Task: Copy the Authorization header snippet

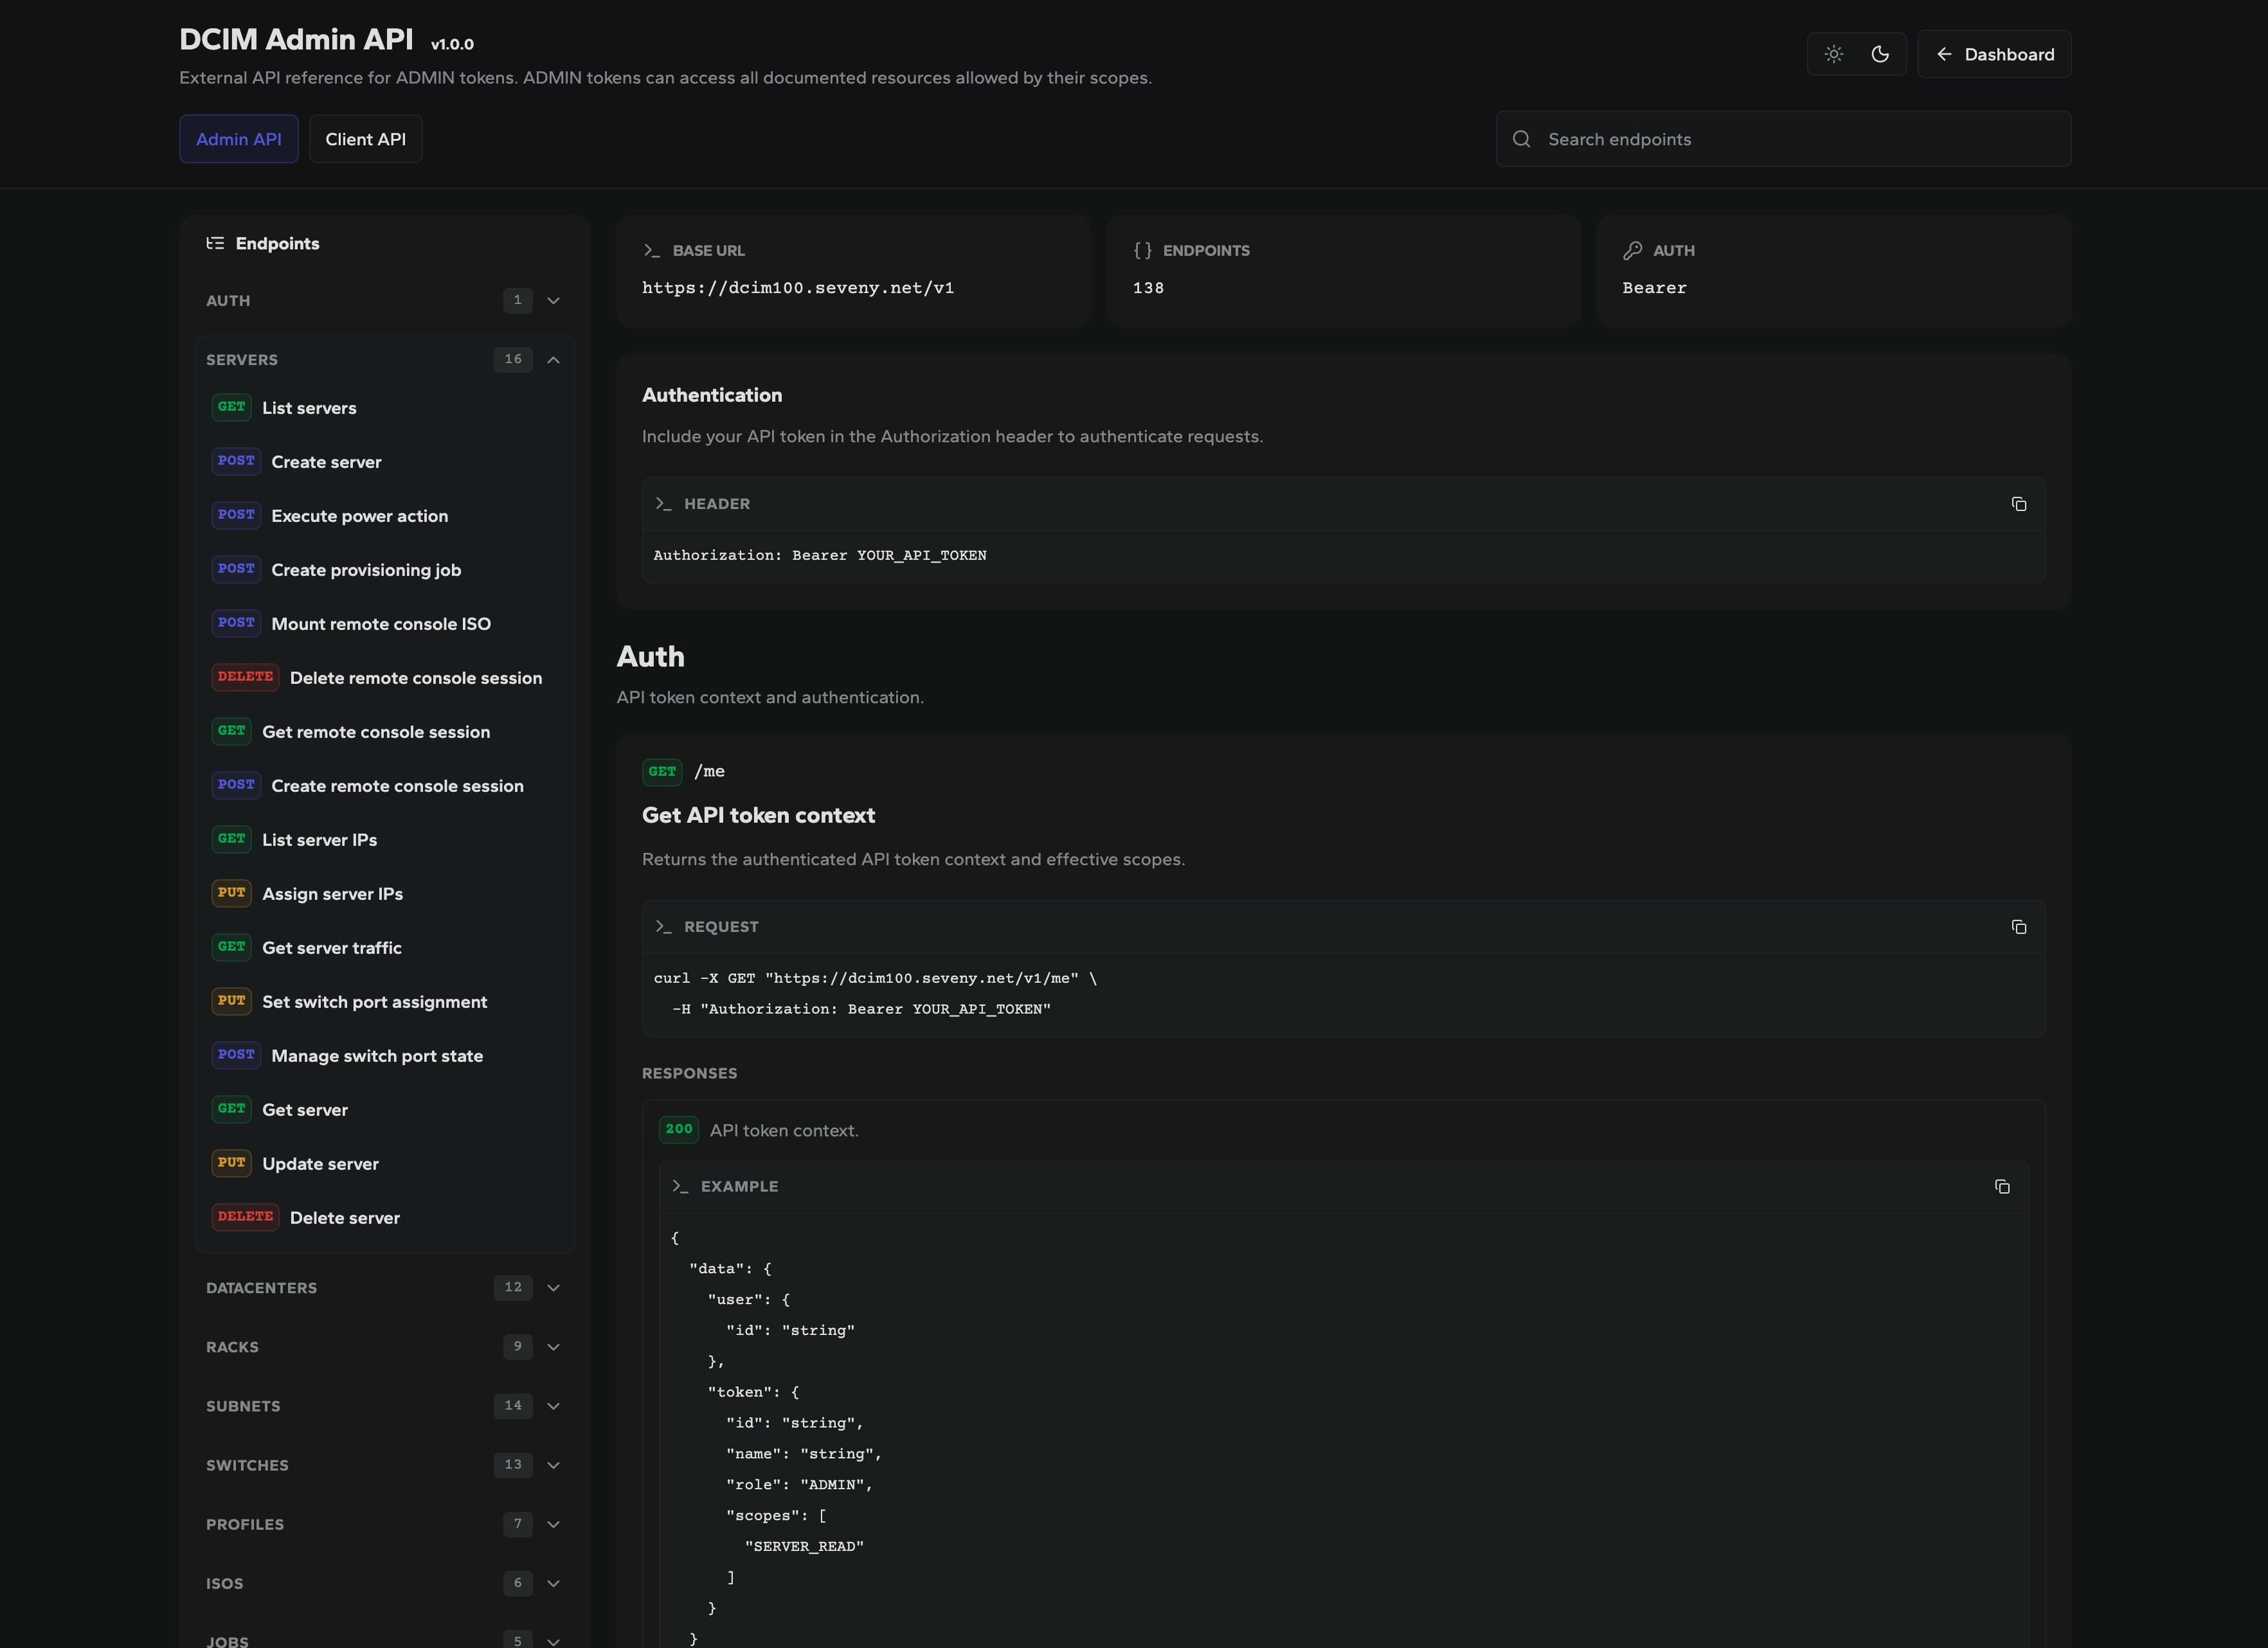Action: [x=2018, y=504]
